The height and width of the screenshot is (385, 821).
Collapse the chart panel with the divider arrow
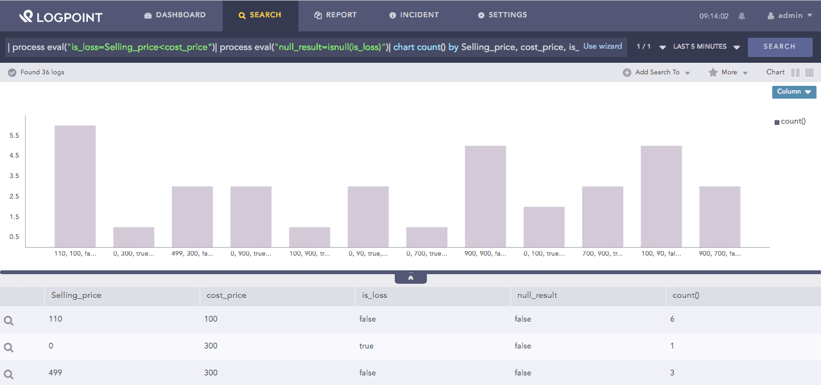pos(411,278)
